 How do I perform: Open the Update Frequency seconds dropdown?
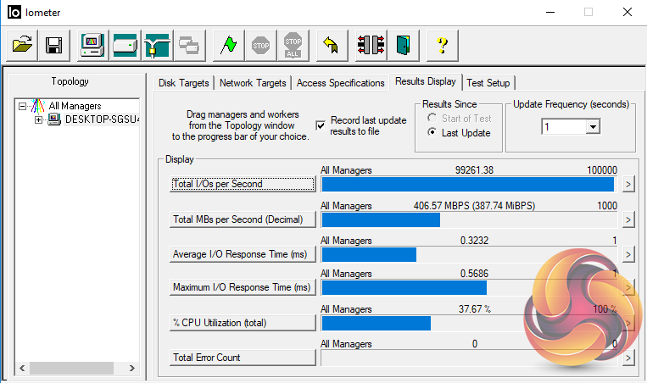point(593,126)
